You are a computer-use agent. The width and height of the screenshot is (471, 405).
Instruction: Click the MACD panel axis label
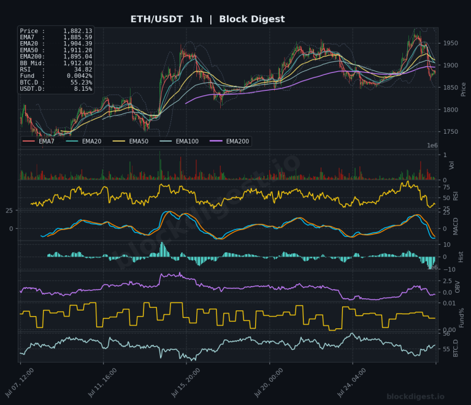[x=456, y=226]
